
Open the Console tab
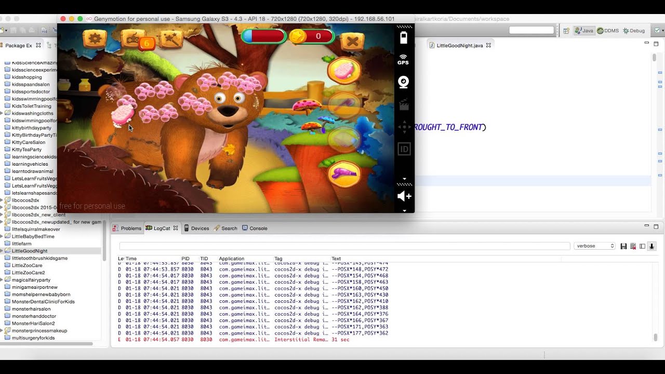[255, 228]
